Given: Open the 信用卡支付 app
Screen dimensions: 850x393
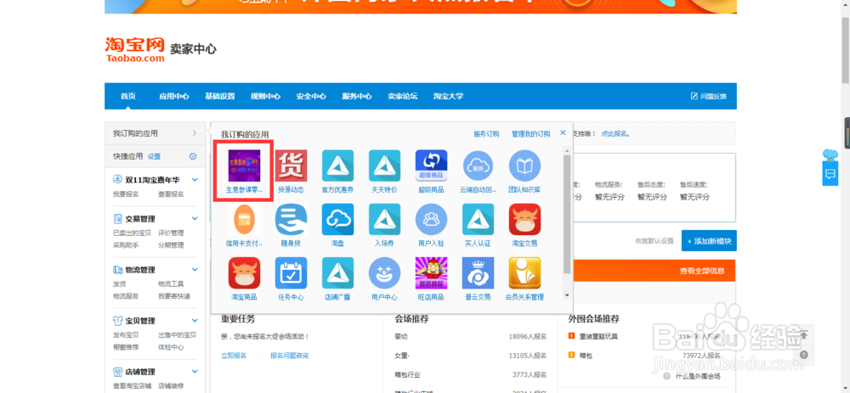Looking at the screenshot, I should pos(244,219).
